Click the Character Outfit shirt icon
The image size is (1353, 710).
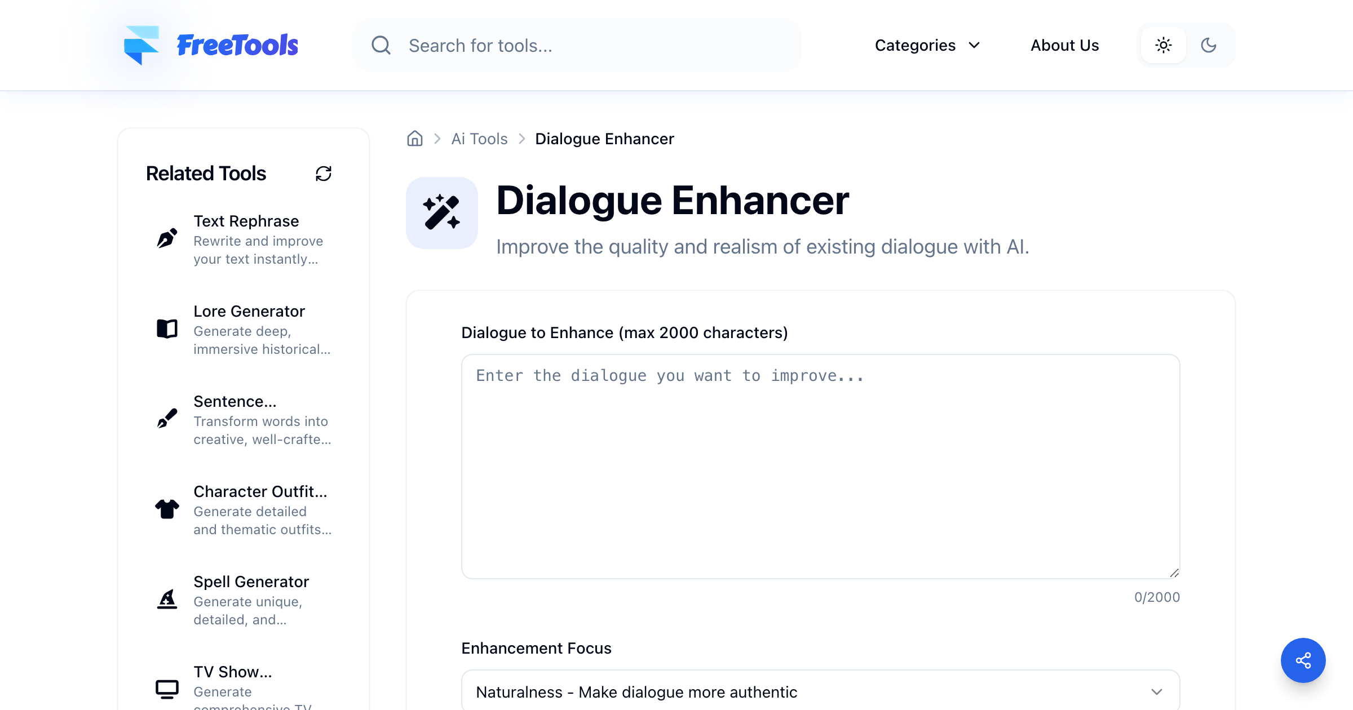(167, 509)
